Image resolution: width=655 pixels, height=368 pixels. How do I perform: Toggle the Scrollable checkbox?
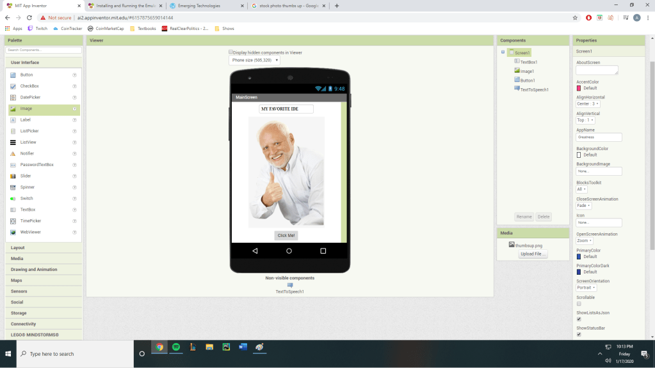(x=579, y=303)
